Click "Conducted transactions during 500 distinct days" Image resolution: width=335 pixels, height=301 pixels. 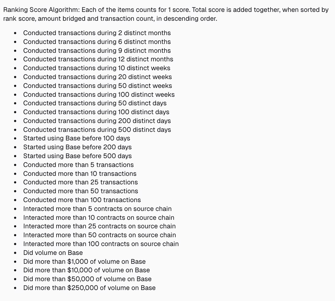(x=97, y=130)
